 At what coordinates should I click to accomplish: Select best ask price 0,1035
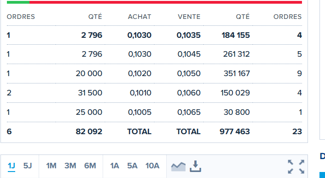point(188,36)
